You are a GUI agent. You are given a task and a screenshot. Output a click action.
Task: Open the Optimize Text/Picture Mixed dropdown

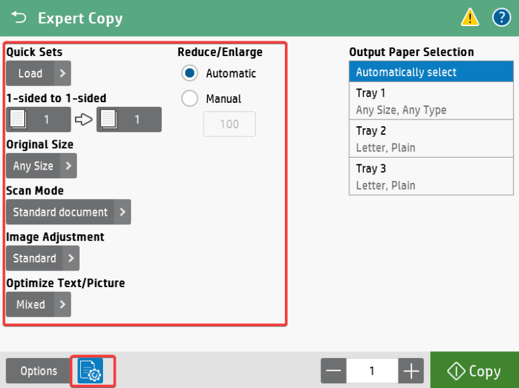coord(38,304)
